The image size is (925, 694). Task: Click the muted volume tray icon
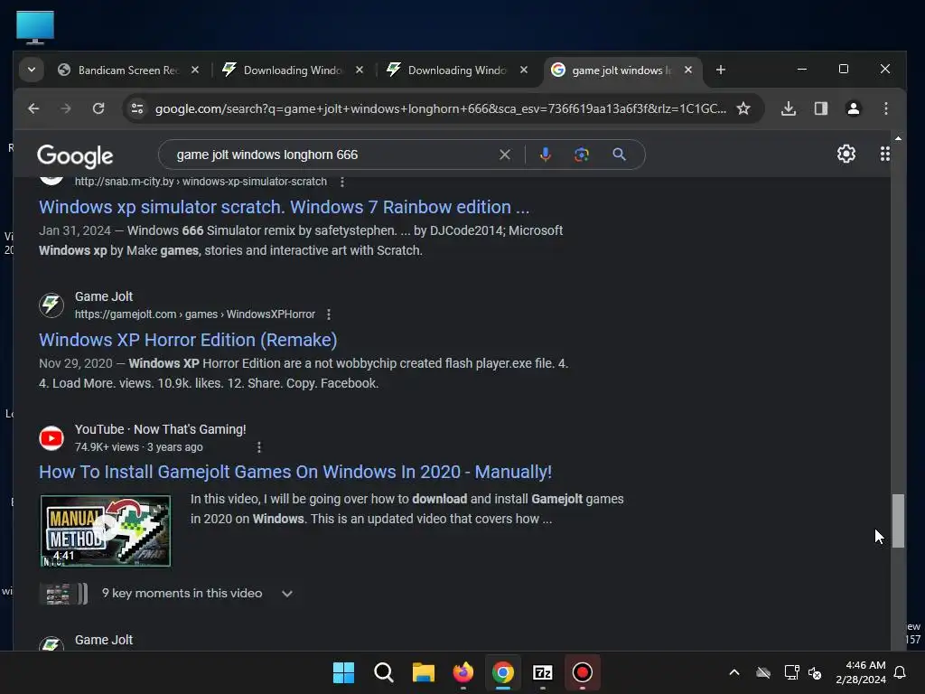point(815,672)
